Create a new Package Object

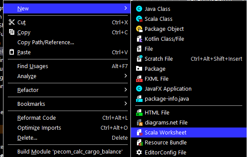click(188, 29)
